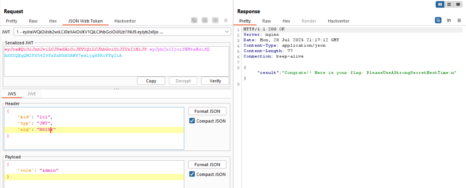Select the JWE tab

tap(32, 94)
